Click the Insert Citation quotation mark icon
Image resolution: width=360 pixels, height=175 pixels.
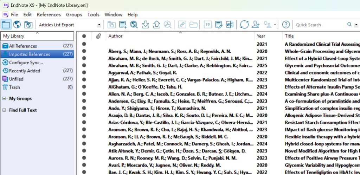pos(207,25)
